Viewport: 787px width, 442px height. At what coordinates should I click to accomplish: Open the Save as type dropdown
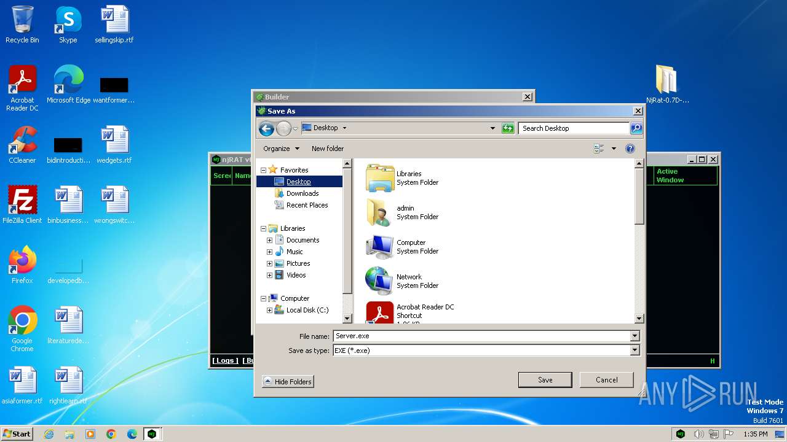coord(635,351)
